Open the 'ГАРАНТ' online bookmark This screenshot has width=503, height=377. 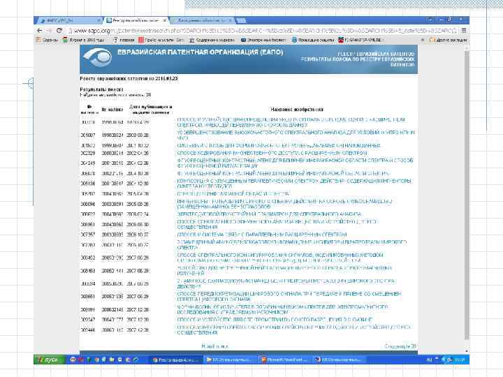click(360, 40)
